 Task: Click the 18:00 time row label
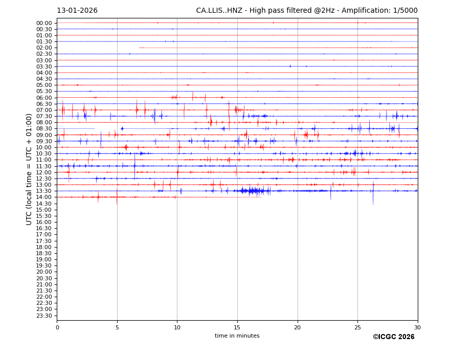44,247
